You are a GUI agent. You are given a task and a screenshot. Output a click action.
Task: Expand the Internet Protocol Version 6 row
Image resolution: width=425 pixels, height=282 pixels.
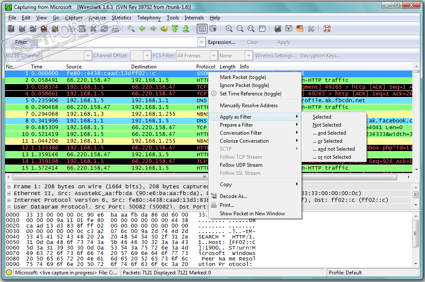click(x=9, y=200)
